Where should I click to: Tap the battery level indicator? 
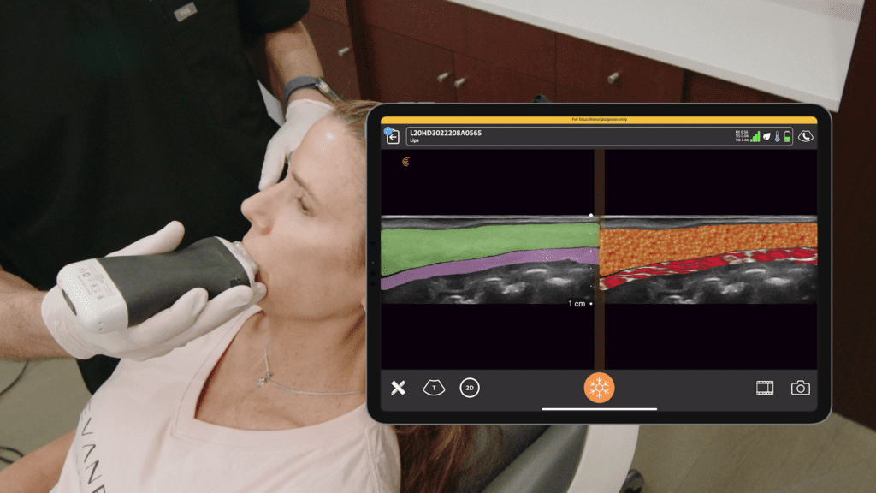pos(787,136)
